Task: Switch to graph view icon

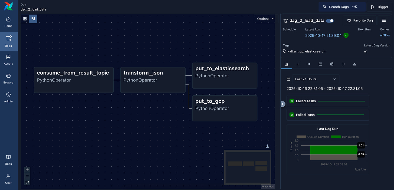Action: tap(33, 19)
